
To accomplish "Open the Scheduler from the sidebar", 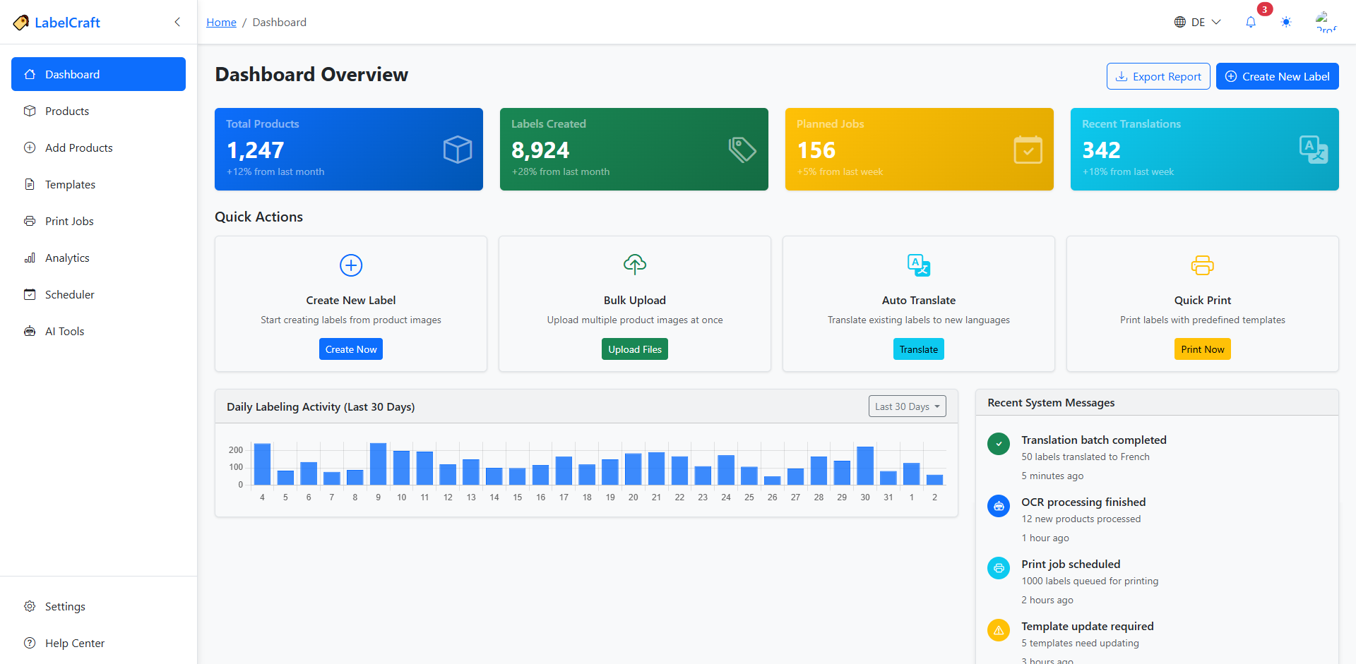I will point(69,294).
